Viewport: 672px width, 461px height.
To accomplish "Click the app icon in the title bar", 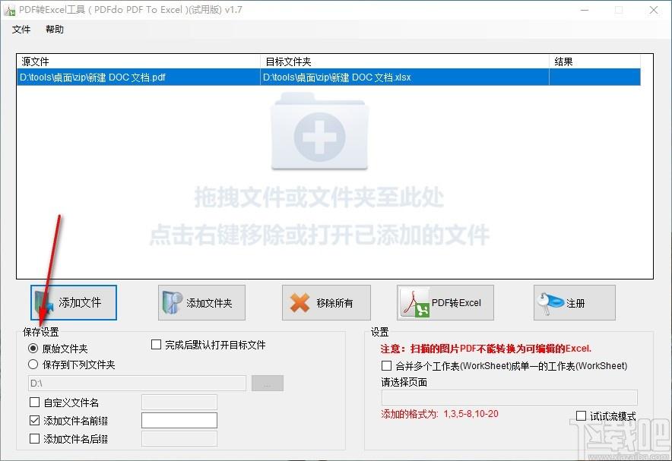I will click(x=9, y=10).
